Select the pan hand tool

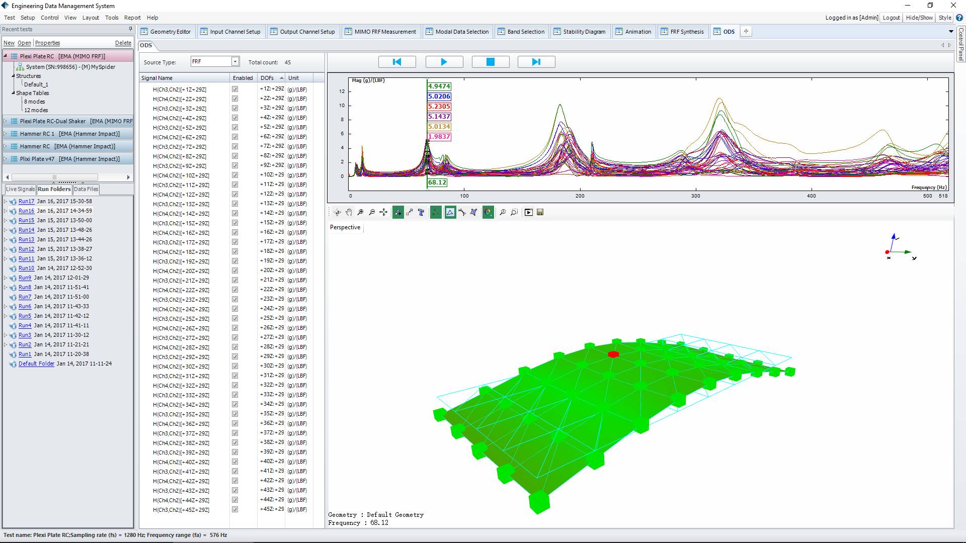349,212
